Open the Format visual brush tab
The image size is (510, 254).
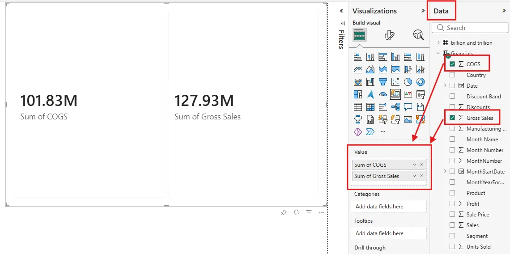point(389,35)
